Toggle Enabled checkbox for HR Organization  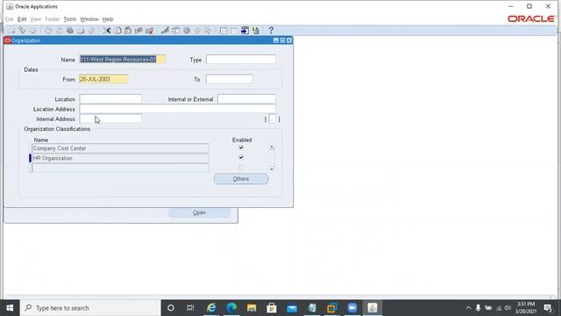241,157
